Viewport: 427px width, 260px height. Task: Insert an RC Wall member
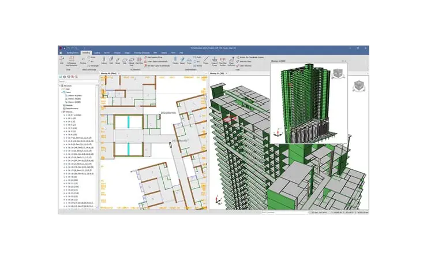coord(111,60)
